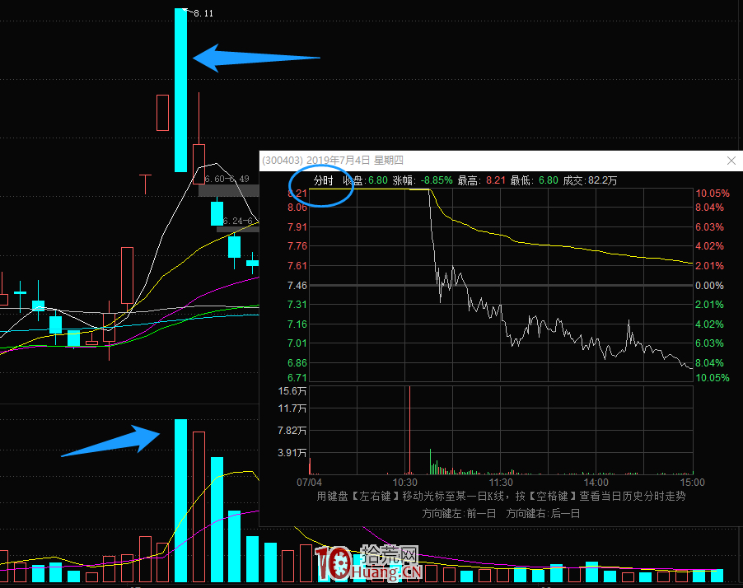This screenshot has height=588, width=743.
Task: Select the tall cyan candlestick below 8.11
Action: pos(180,90)
